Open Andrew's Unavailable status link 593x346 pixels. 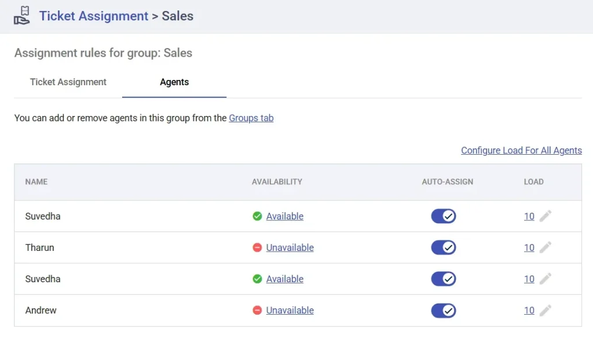point(290,311)
